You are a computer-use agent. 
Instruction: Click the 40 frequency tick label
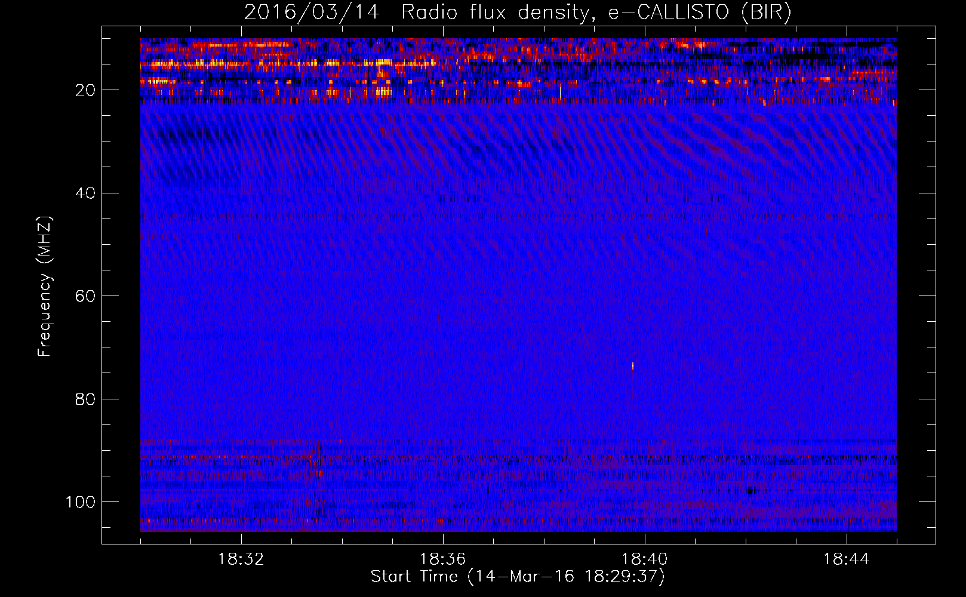point(85,193)
